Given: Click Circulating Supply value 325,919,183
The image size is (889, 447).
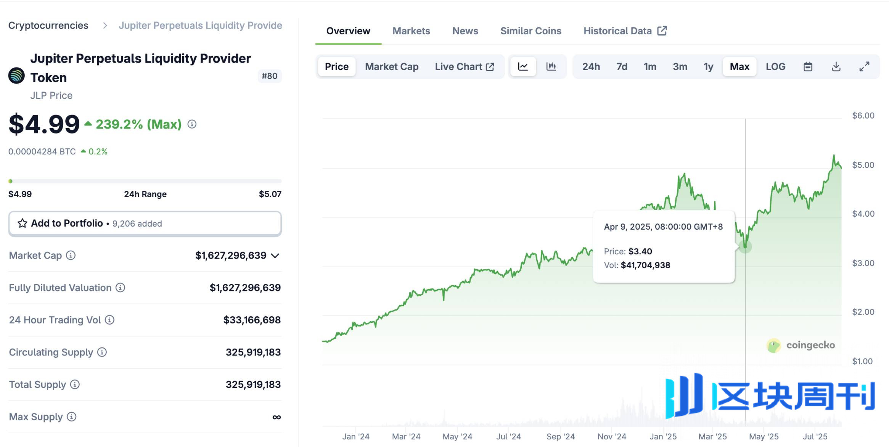Looking at the screenshot, I should tap(253, 352).
